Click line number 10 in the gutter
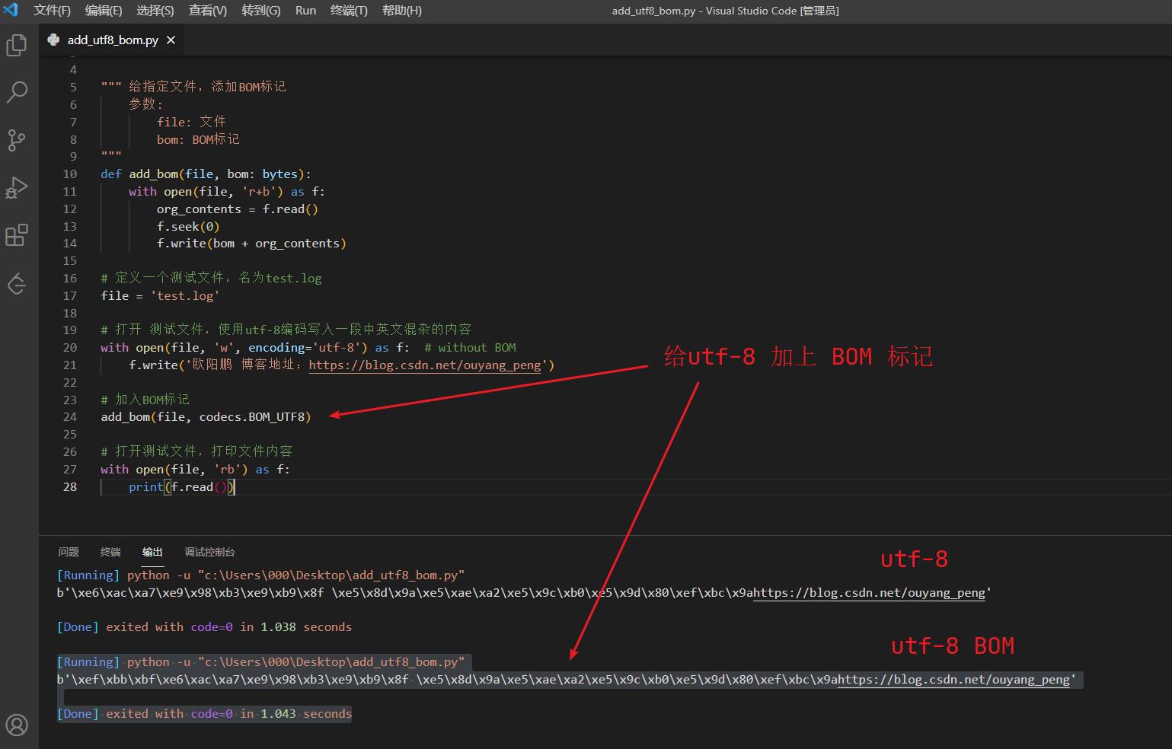Image resolution: width=1172 pixels, height=749 pixels. coord(70,174)
